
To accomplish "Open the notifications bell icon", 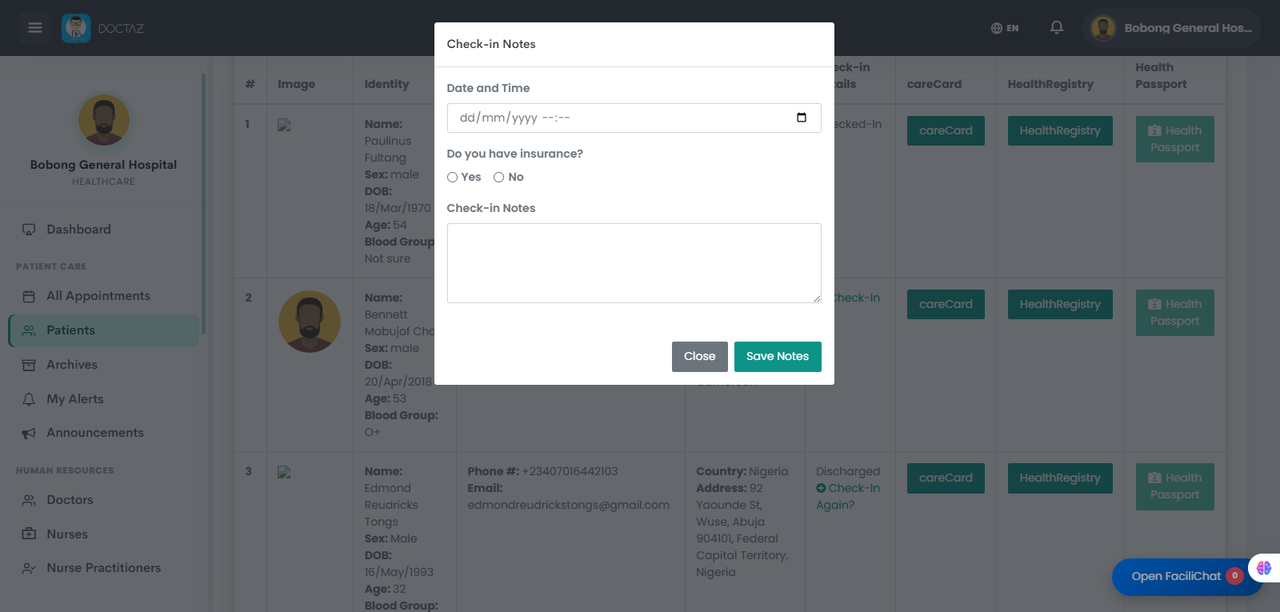I will (x=1057, y=28).
